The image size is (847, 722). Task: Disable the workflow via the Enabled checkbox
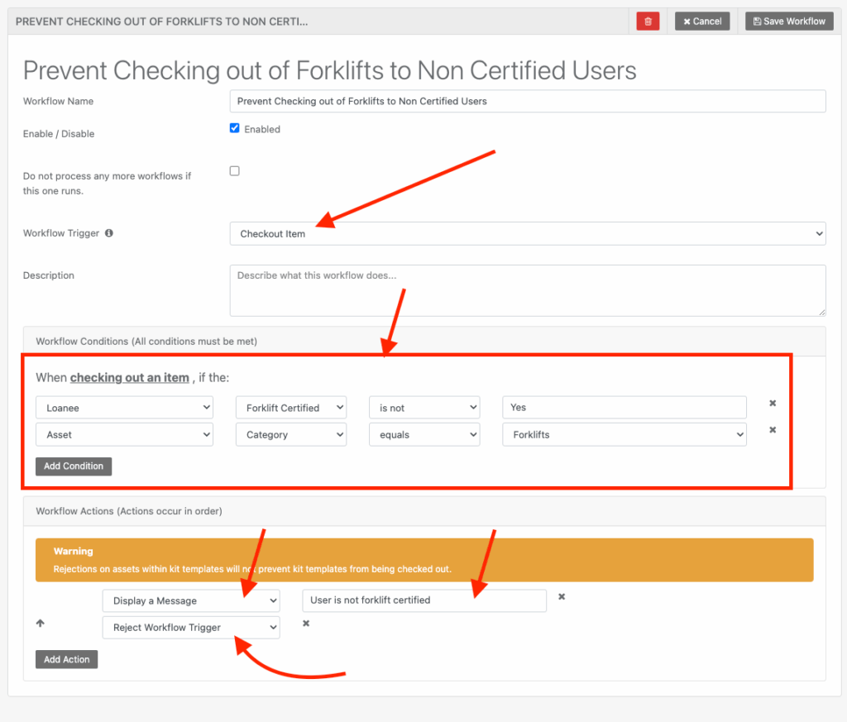click(234, 127)
